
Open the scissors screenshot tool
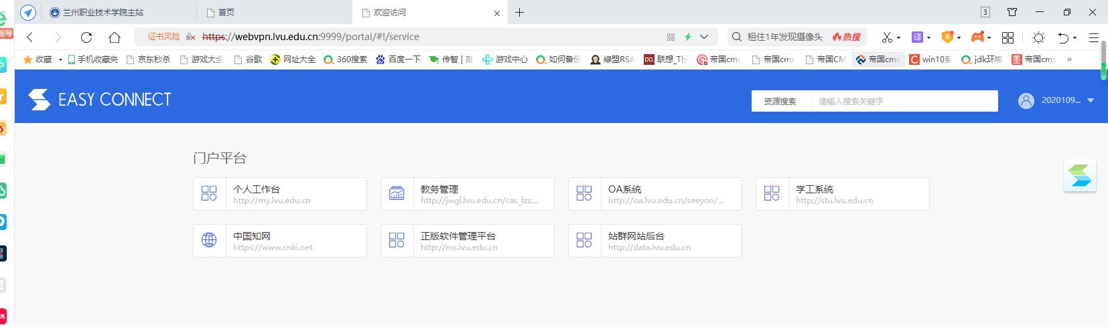coord(887,37)
